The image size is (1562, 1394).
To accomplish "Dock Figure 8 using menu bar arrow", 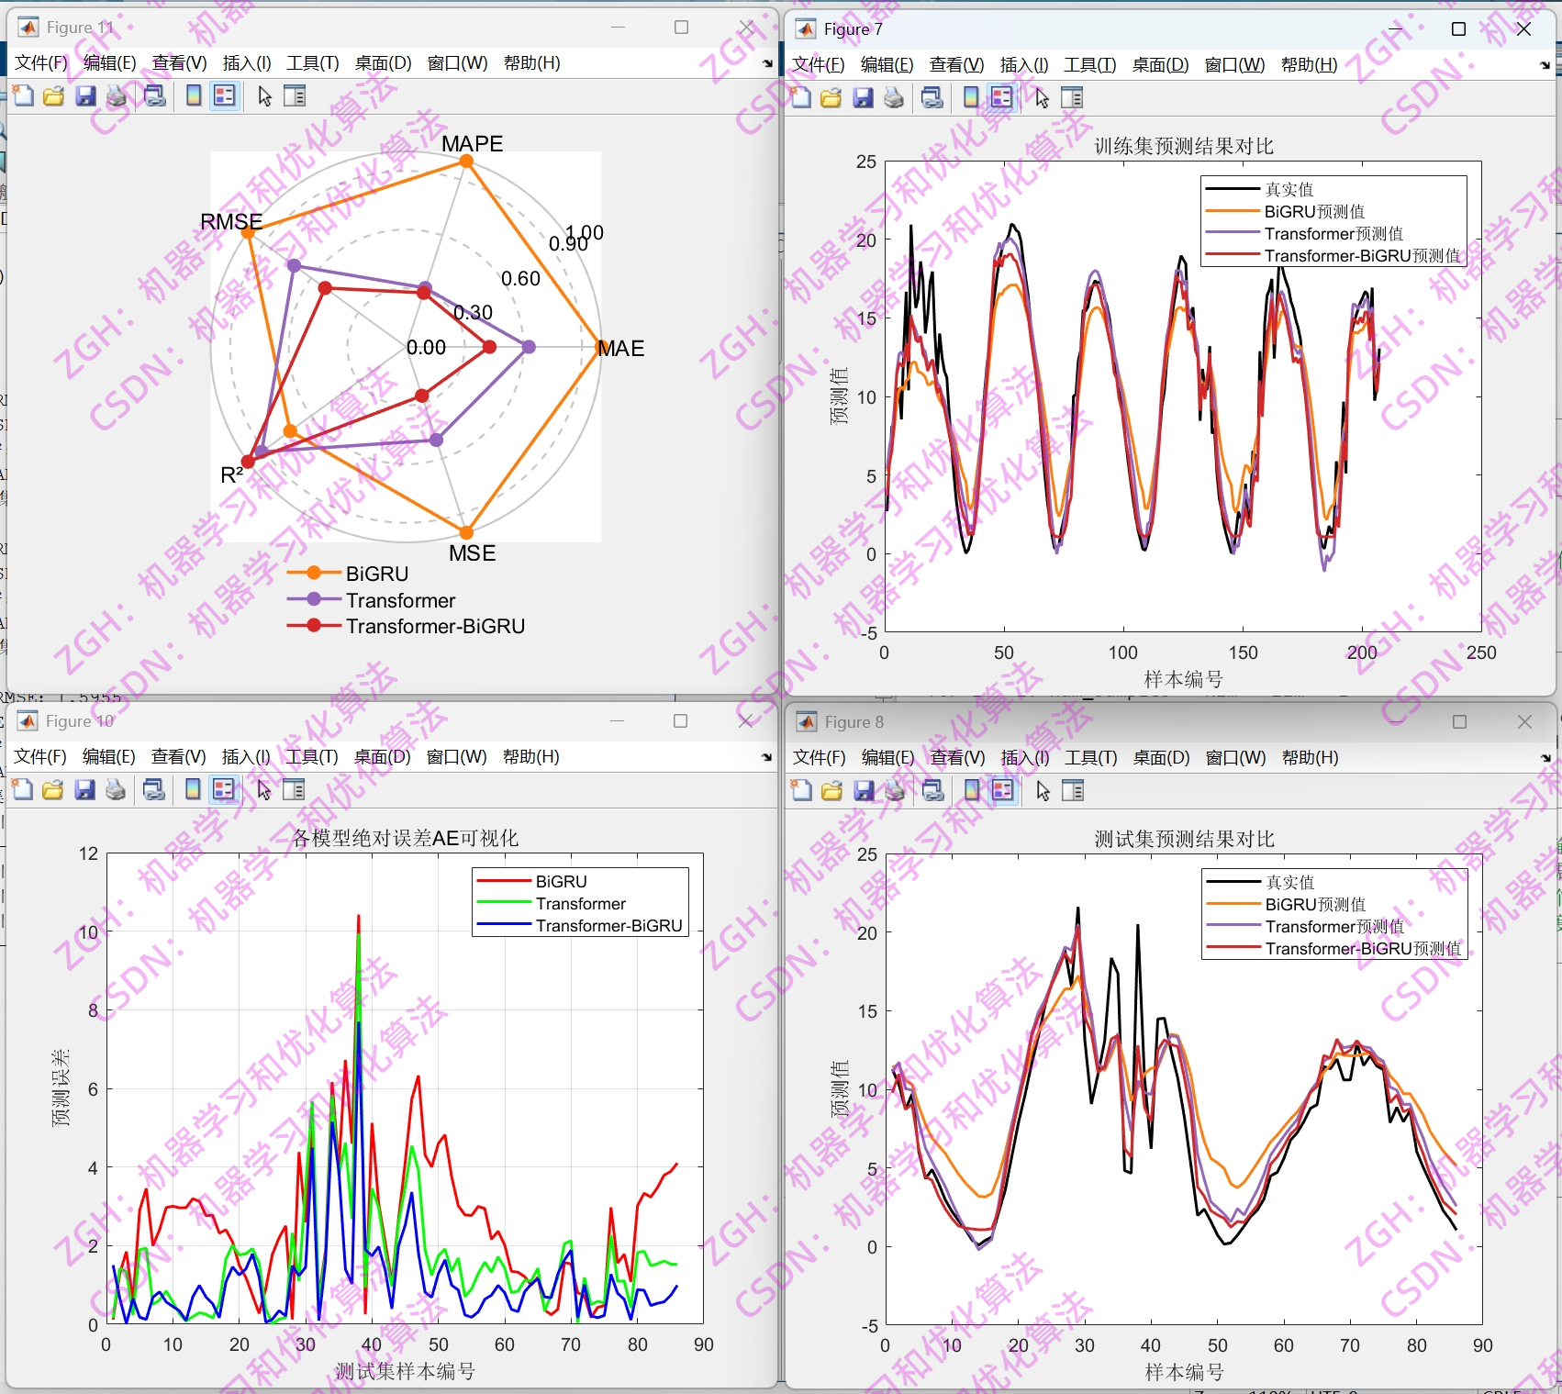I will click(1545, 758).
